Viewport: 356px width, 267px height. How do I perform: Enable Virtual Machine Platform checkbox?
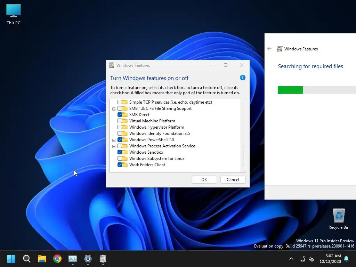point(120,121)
